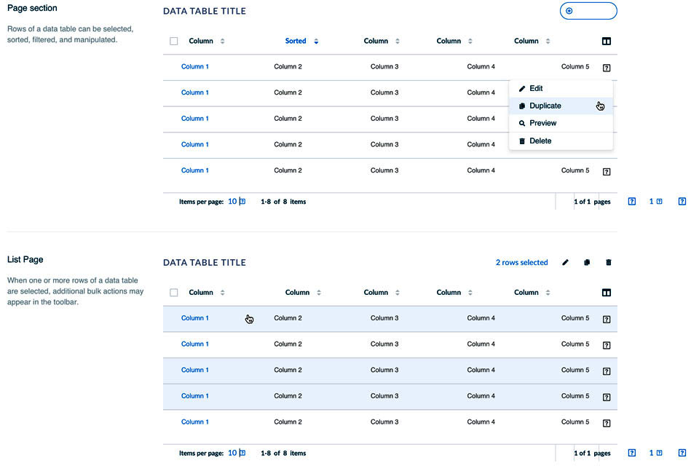Image resolution: width=699 pixels, height=466 pixels.
Task: Click the "2 rows selected" link
Action: 521,263
